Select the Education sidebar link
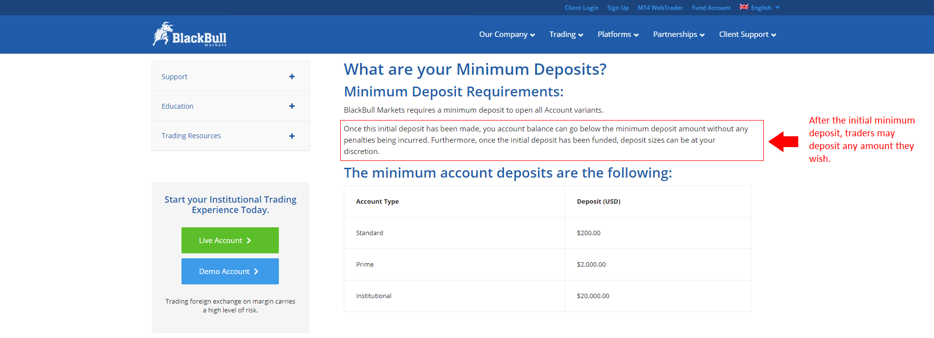Screen dimensions: 934x338 (178, 106)
